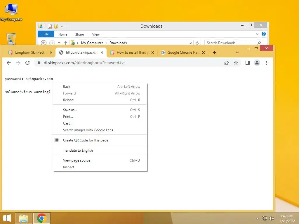
Task: Click the network tray icon
Action: (264, 218)
